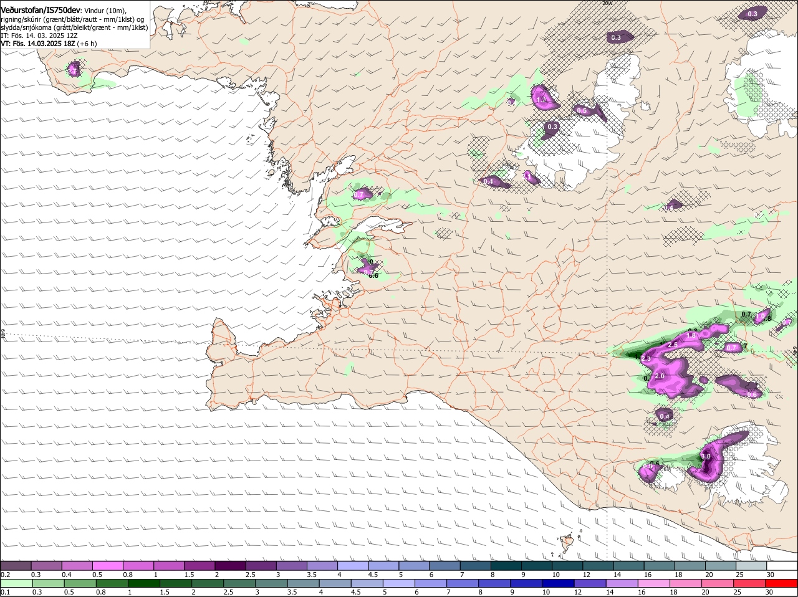This screenshot has height=597, width=798.
Task: Click the valid time line 'VT: Fös. 14.03.2025 18Z'
Action: coord(38,44)
